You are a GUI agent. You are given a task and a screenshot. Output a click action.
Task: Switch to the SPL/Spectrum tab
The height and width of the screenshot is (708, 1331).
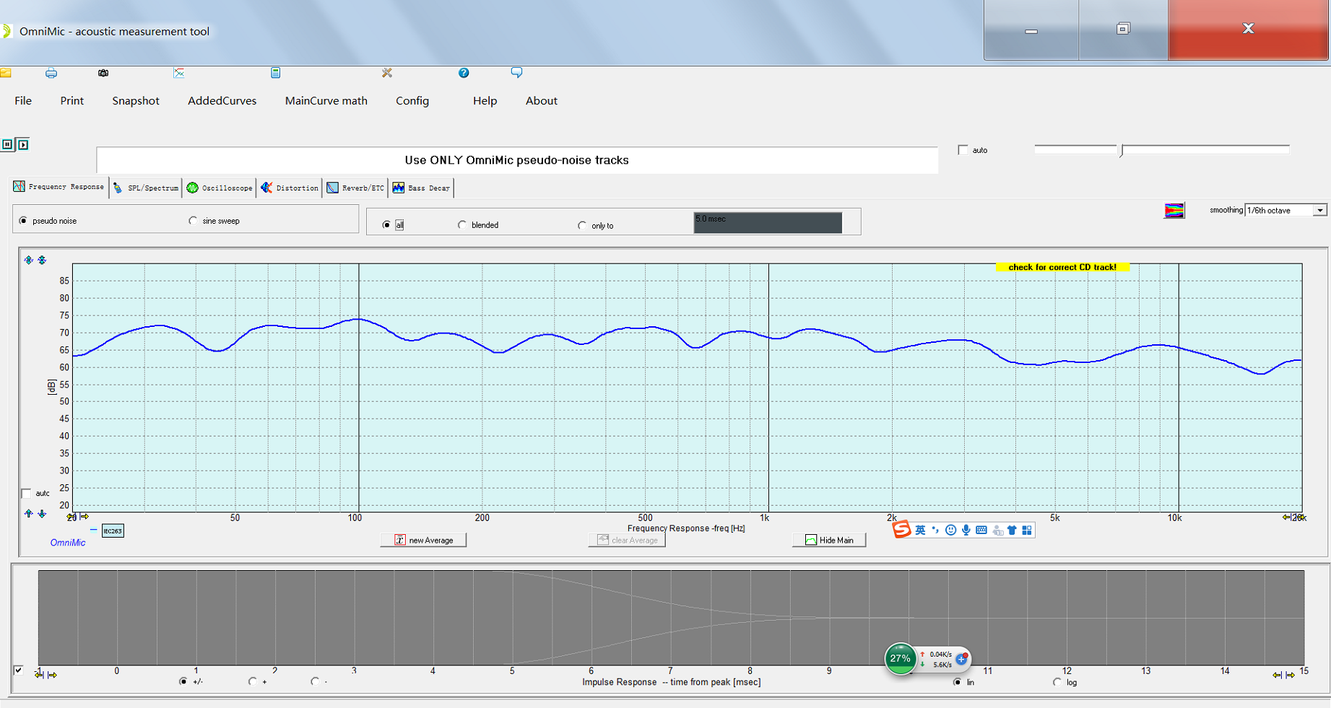click(x=147, y=188)
